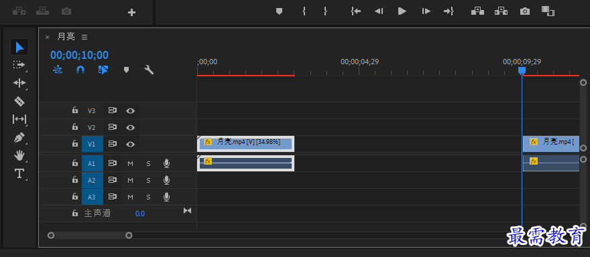Toggle A3 track lock
This screenshot has width=590, height=257.
point(75,196)
